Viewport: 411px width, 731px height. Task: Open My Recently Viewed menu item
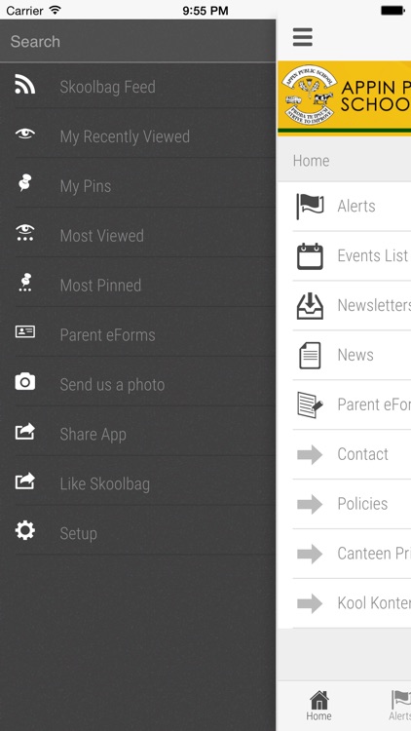click(x=138, y=136)
